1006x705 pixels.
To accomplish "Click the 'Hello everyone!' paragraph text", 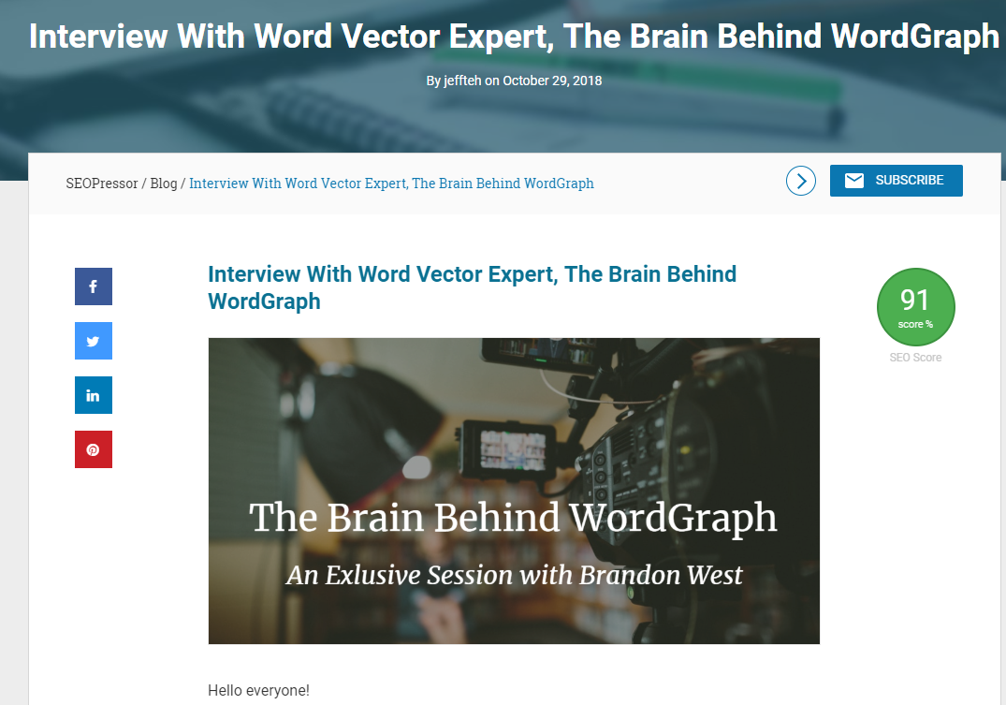I will click(x=258, y=690).
